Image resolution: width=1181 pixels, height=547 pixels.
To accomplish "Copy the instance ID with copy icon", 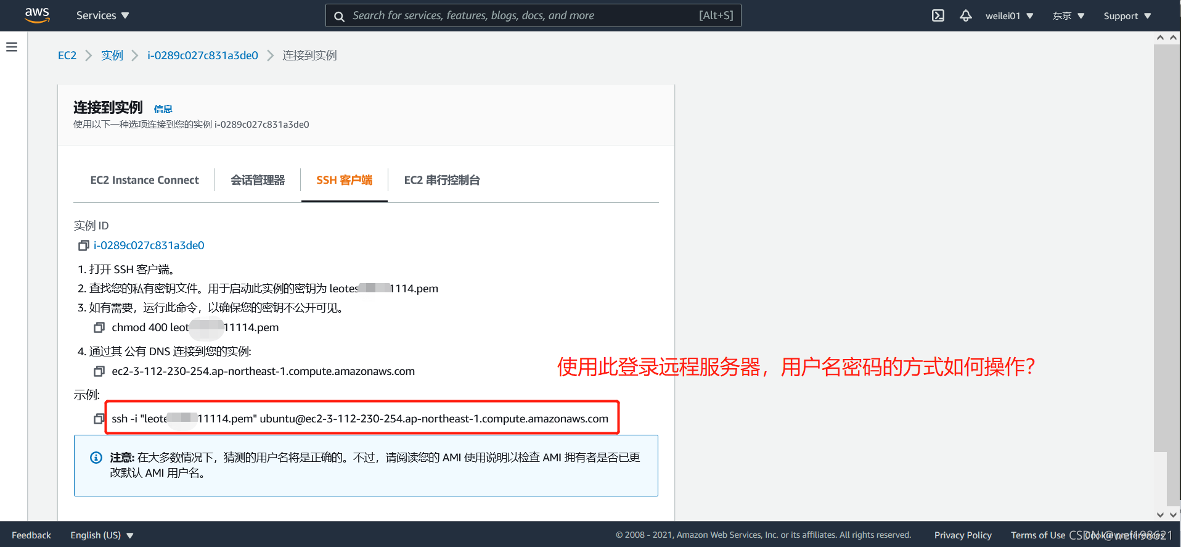I will [84, 245].
